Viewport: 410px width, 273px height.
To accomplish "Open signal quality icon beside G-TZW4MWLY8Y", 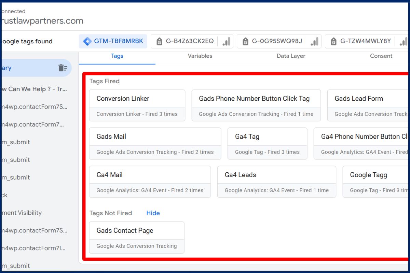I will coord(404,41).
